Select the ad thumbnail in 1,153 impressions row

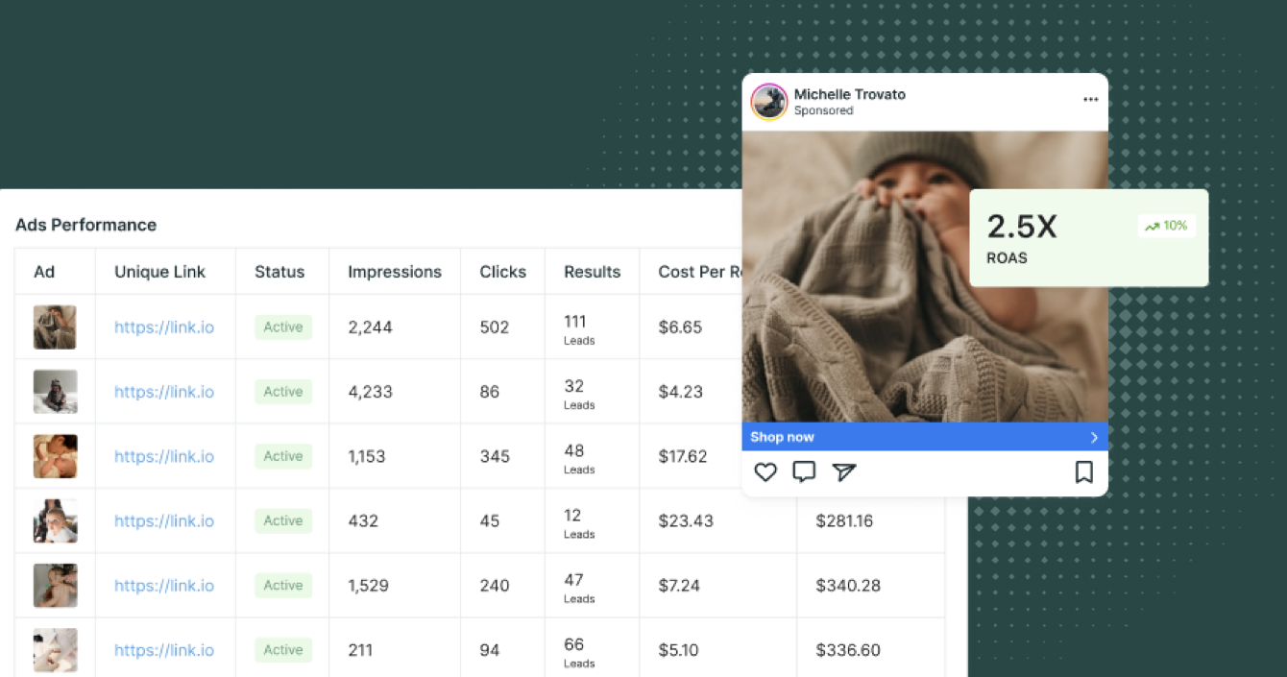(55, 456)
